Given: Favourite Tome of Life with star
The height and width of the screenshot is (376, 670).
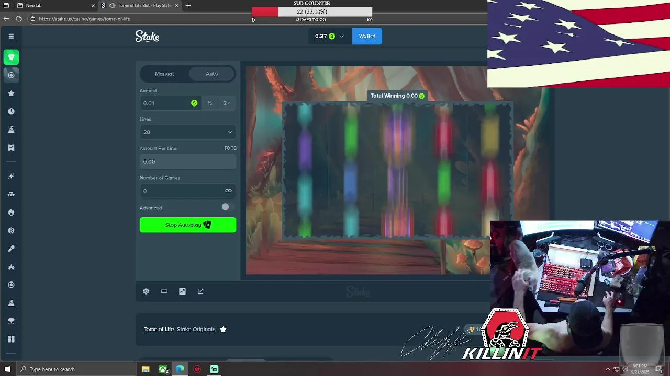Looking at the screenshot, I should (x=223, y=329).
